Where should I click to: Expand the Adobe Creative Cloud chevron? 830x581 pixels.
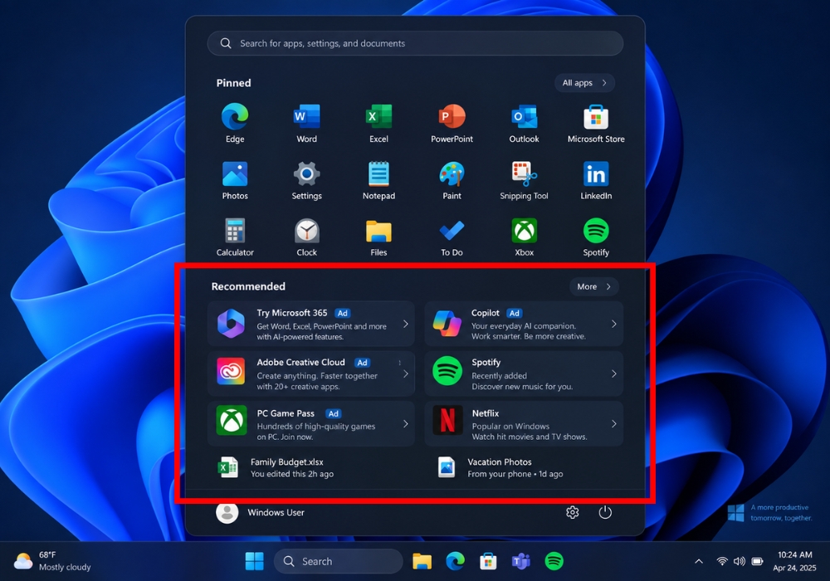click(406, 373)
